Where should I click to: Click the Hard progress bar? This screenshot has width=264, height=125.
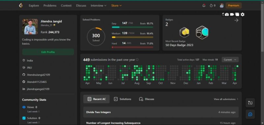tap(133, 47)
